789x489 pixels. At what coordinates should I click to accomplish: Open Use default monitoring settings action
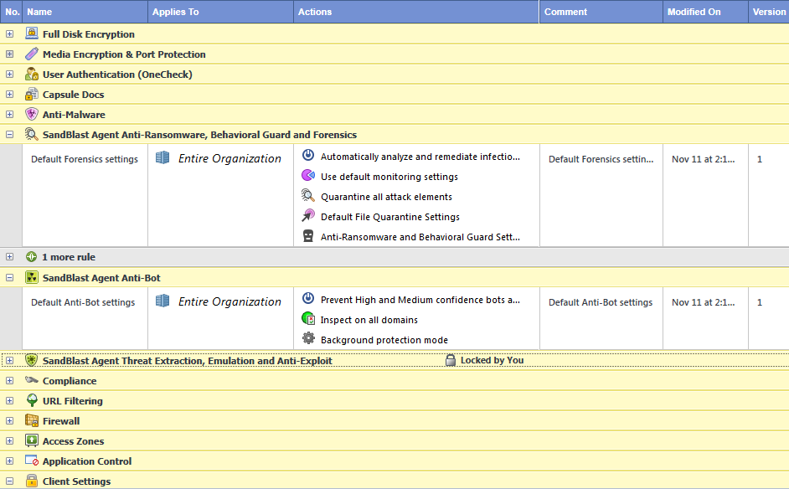[389, 177]
